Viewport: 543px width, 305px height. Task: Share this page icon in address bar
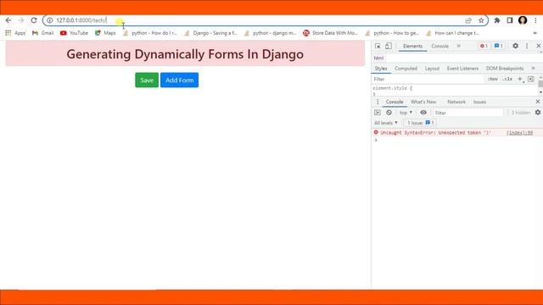468,20
